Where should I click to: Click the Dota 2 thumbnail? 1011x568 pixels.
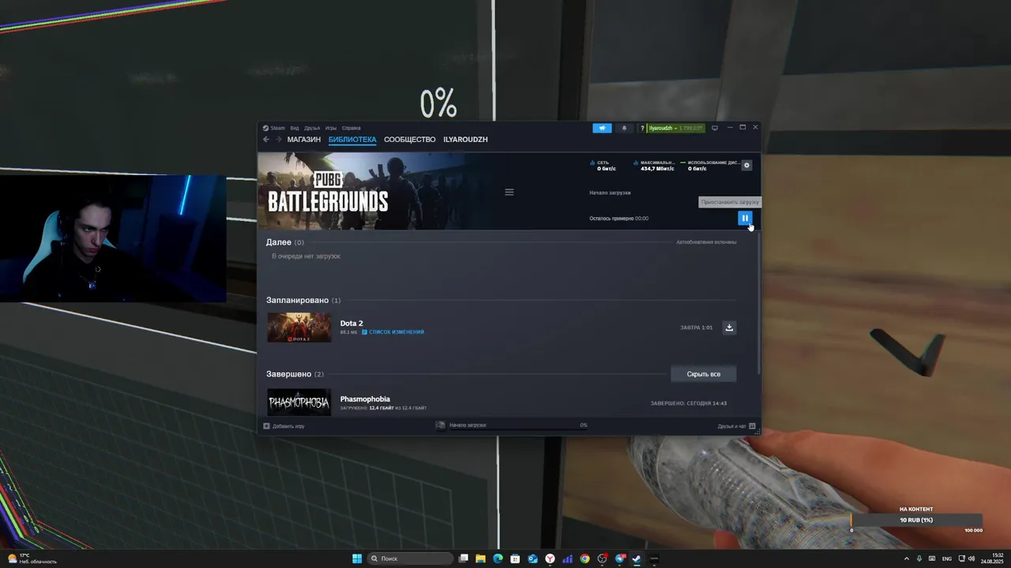pyautogui.click(x=299, y=327)
